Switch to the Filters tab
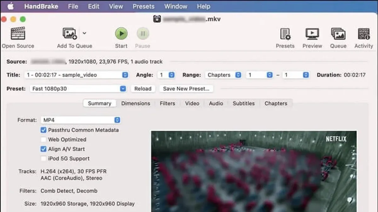378x212 pixels. click(167, 103)
